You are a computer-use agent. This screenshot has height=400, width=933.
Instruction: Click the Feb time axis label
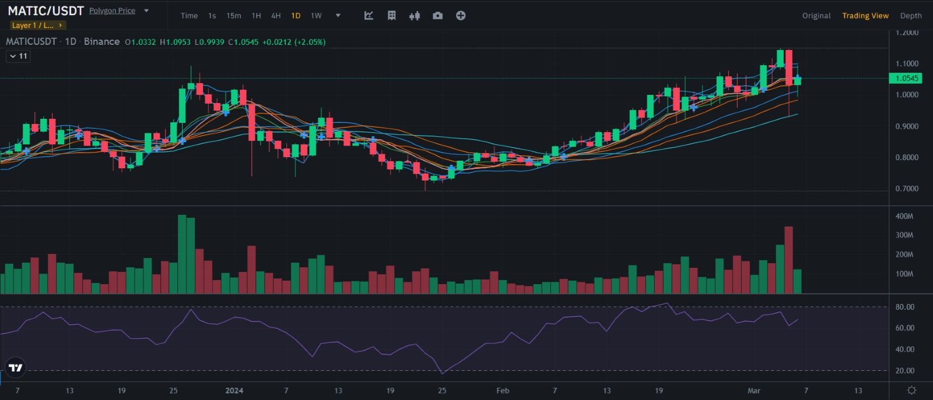[503, 390]
